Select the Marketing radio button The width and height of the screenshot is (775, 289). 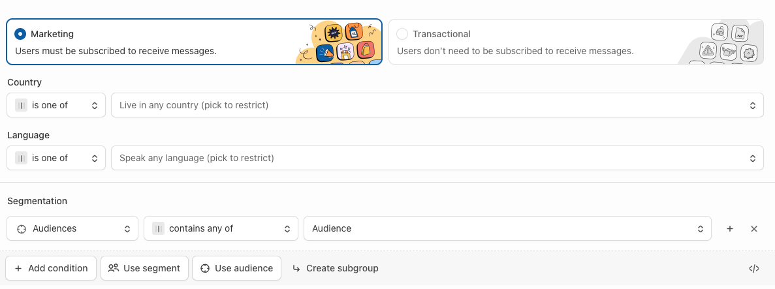click(20, 34)
